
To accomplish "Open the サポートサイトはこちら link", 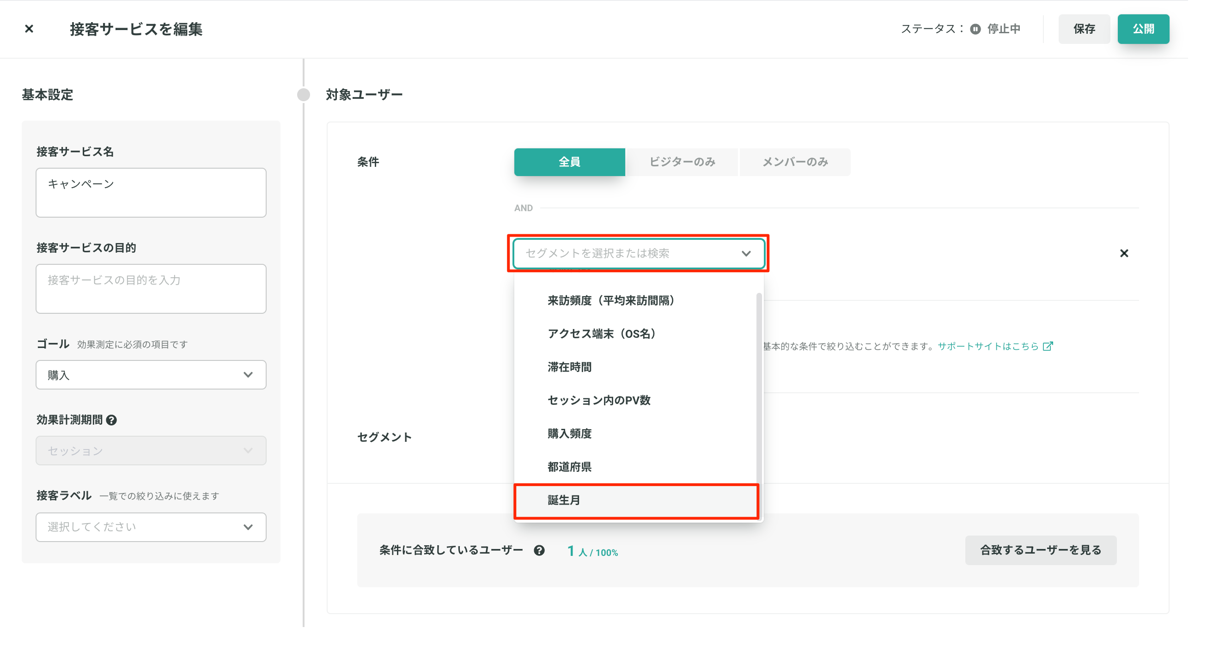I will (988, 346).
